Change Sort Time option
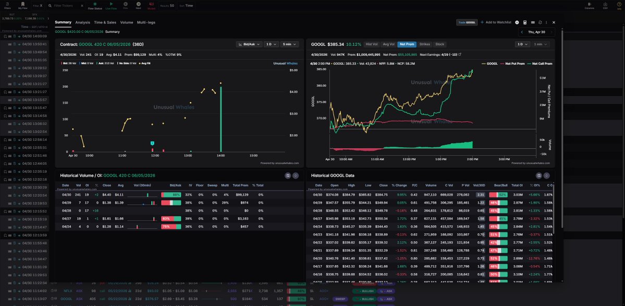Screen dimensions: 625x306 tap(186, 6)
